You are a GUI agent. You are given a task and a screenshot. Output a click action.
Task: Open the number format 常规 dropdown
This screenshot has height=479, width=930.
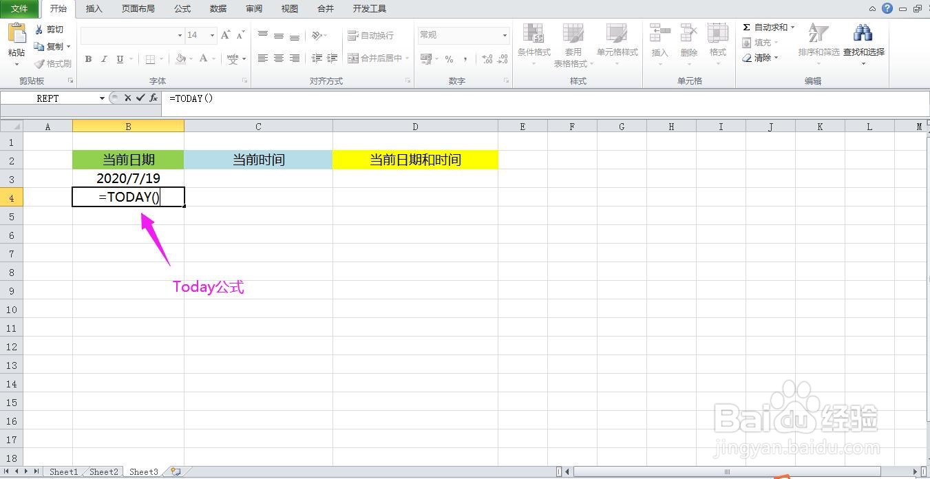(x=504, y=35)
